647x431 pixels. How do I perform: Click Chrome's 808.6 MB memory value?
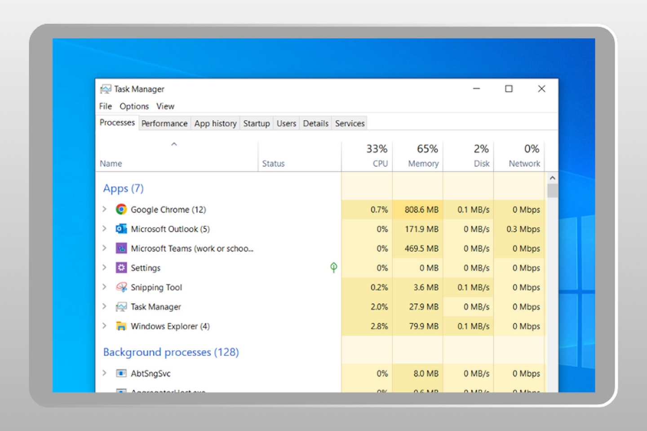click(421, 209)
